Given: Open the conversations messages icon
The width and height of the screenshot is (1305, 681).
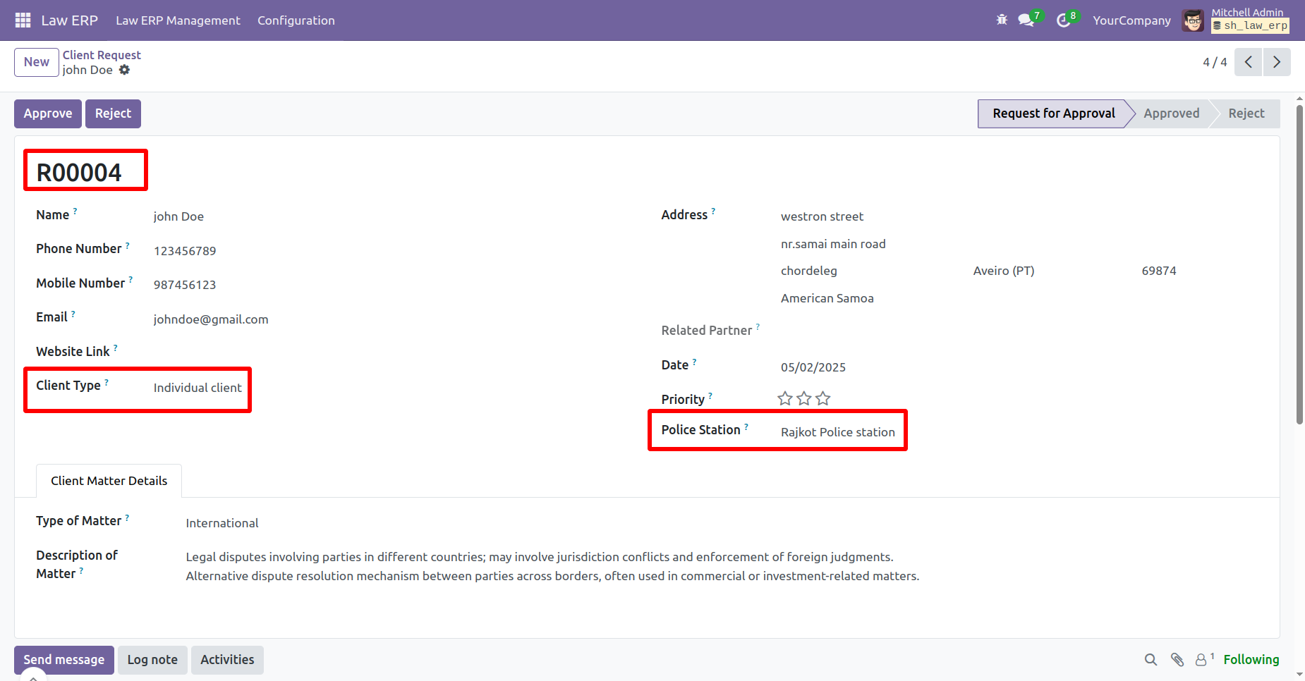Looking at the screenshot, I should [x=1026, y=20].
